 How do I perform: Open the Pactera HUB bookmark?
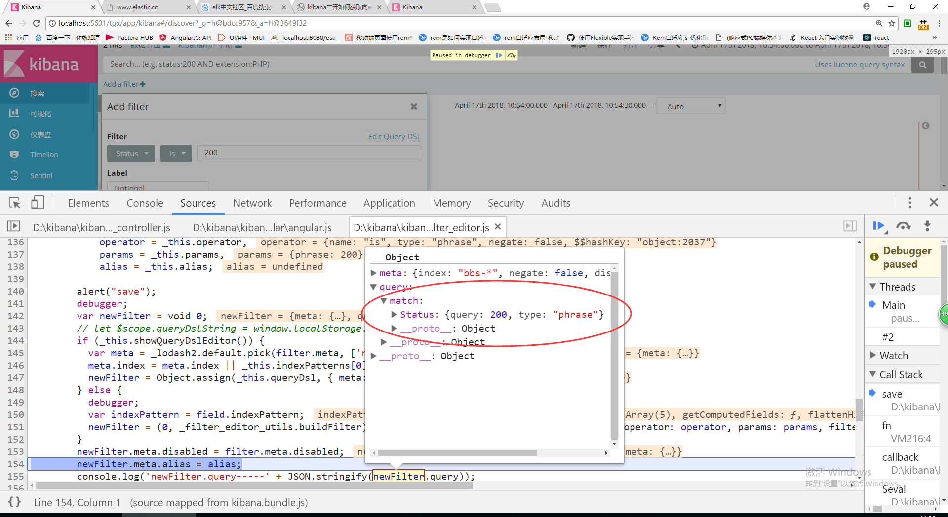[129, 37]
